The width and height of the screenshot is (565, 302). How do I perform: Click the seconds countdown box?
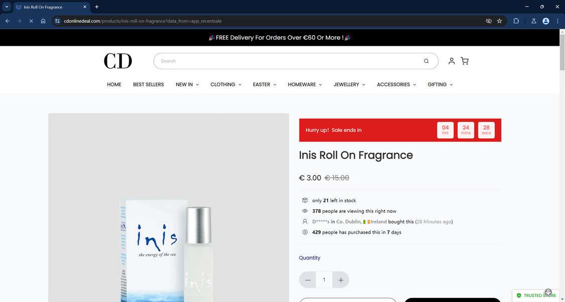pos(486,130)
